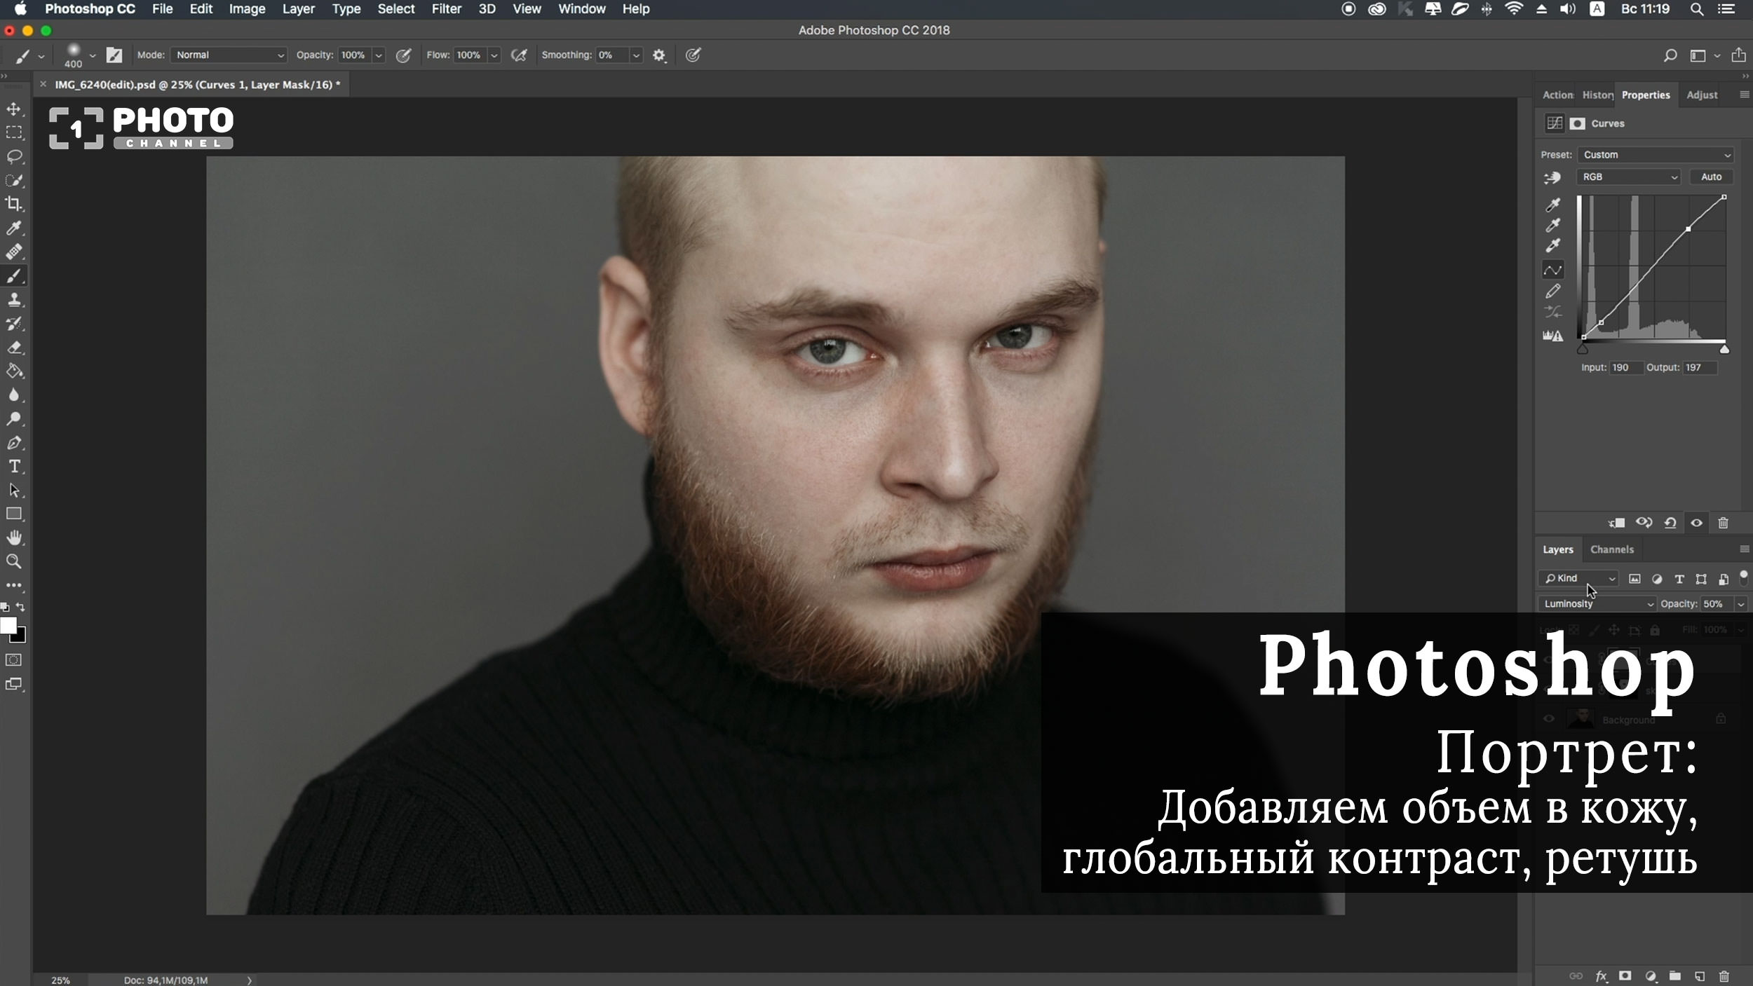Click the Curves Output value field
This screenshot has width=1753, height=986.
1700,367
